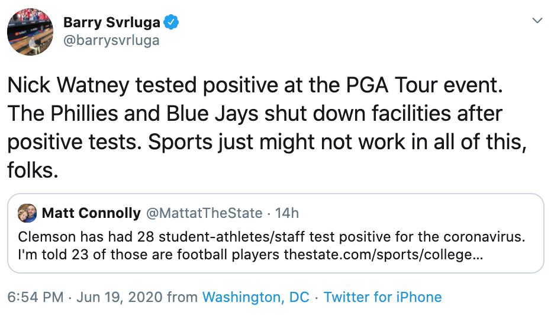This screenshot has width=554, height=315.
Task: Open the tweet options chevron menu
Action: point(537,21)
